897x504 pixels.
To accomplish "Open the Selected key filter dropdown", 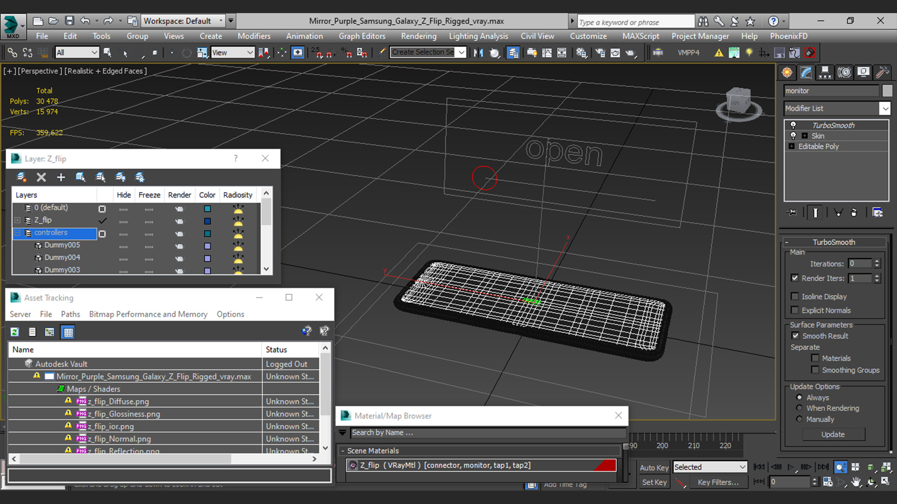I will pyautogui.click(x=710, y=467).
